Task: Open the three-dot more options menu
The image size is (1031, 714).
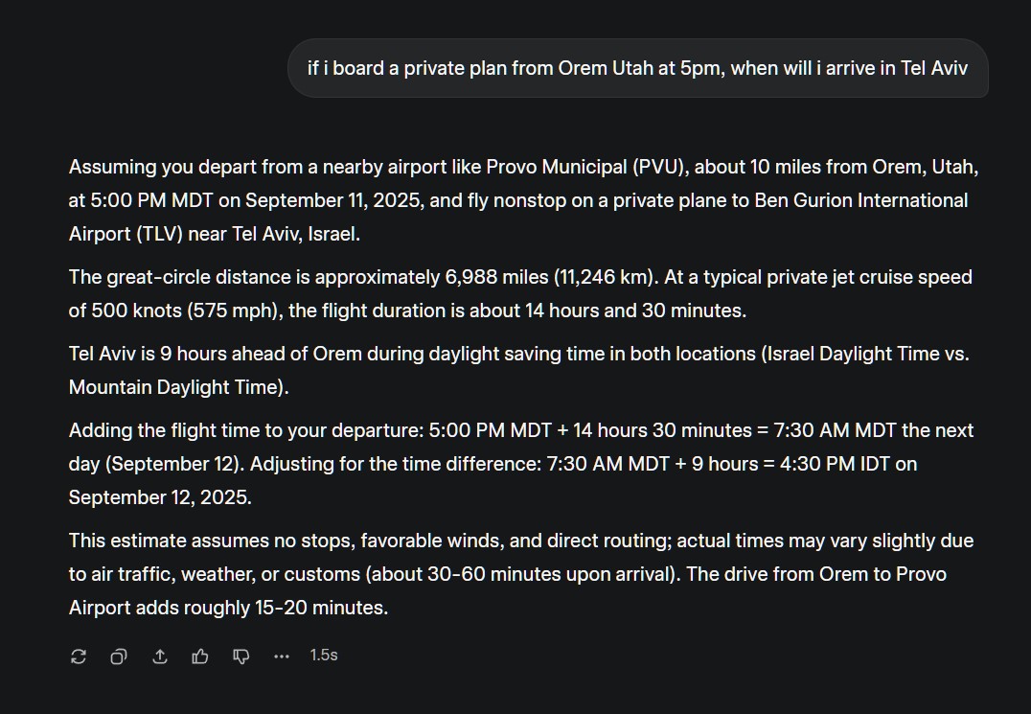Action: (282, 656)
